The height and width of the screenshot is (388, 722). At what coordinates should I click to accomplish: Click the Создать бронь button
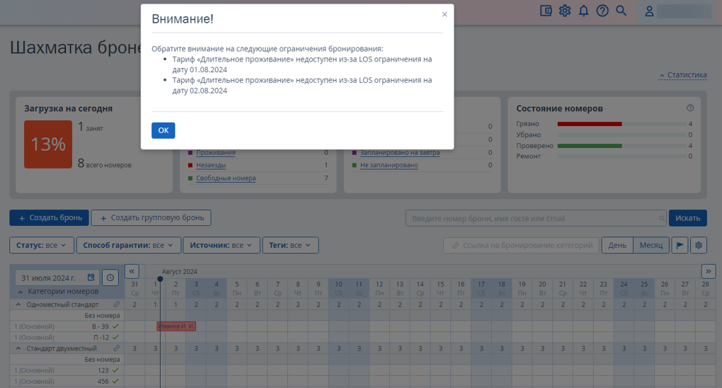click(x=50, y=218)
